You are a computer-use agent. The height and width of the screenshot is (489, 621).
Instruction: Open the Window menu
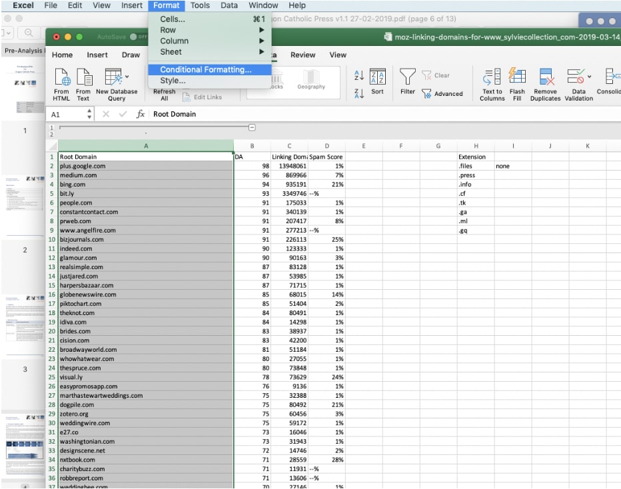click(263, 5)
